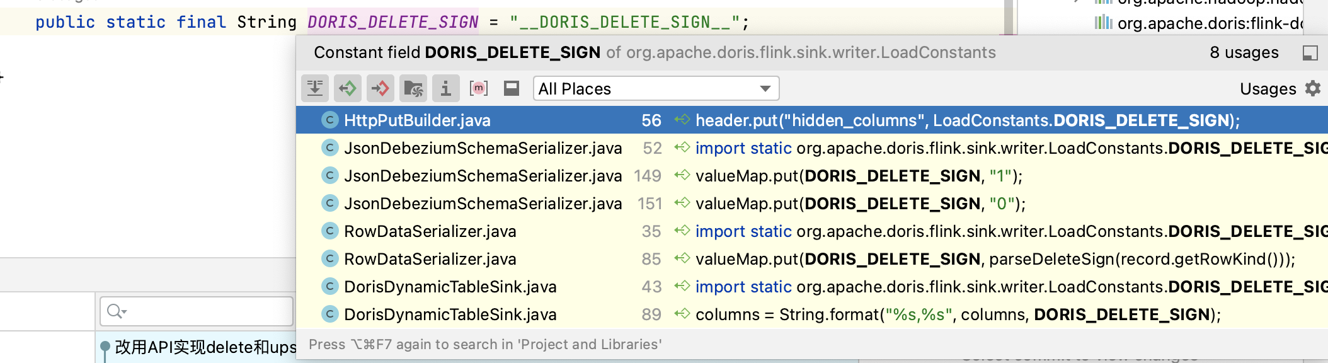
Task: Open the All Places scope dropdown
Action: [656, 89]
